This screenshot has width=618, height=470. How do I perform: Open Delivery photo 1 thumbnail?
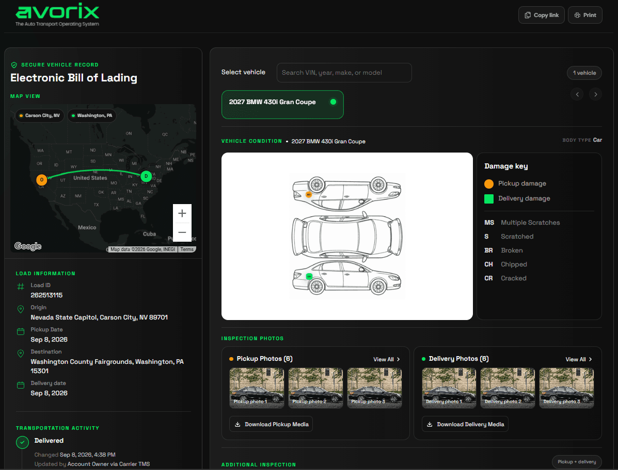pyautogui.click(x=449, y=388)
